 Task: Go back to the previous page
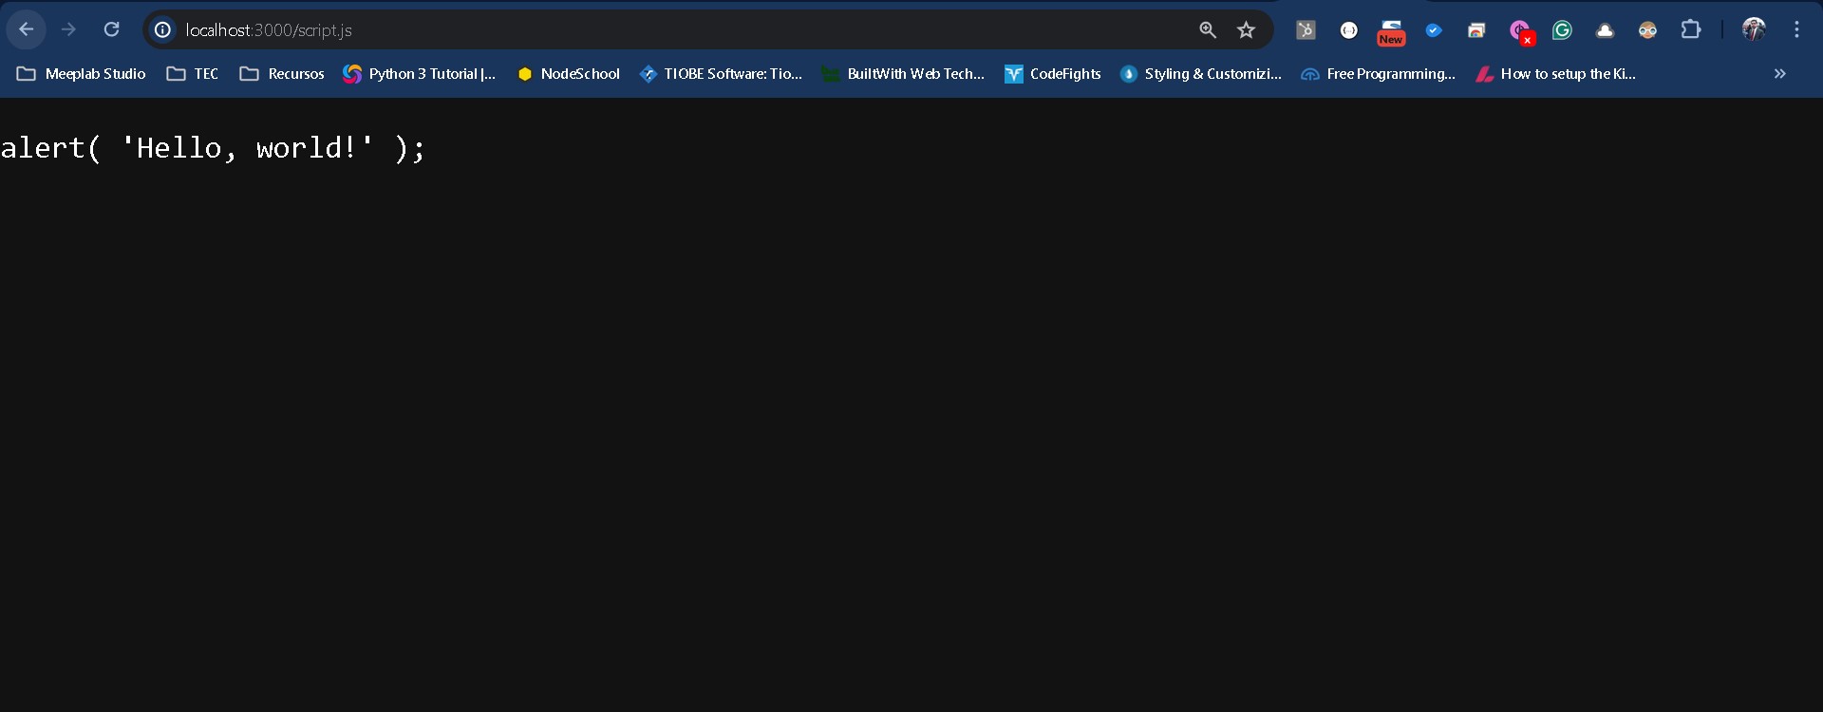tap(27, 30)
